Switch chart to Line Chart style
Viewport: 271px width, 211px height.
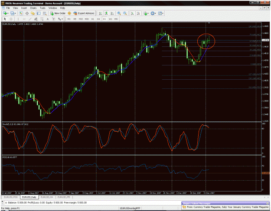[x=112, y=13]
